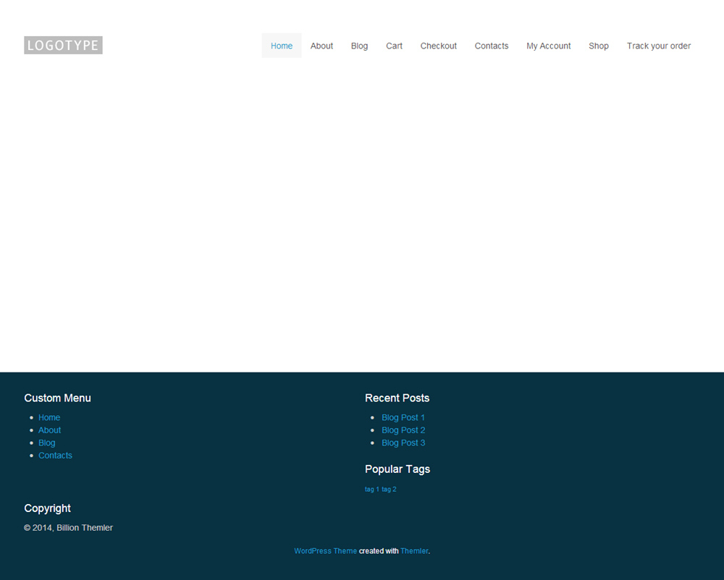Click tag 1 under Popular Tags
This screenshot has width=724, height=580.
[371, 490]
